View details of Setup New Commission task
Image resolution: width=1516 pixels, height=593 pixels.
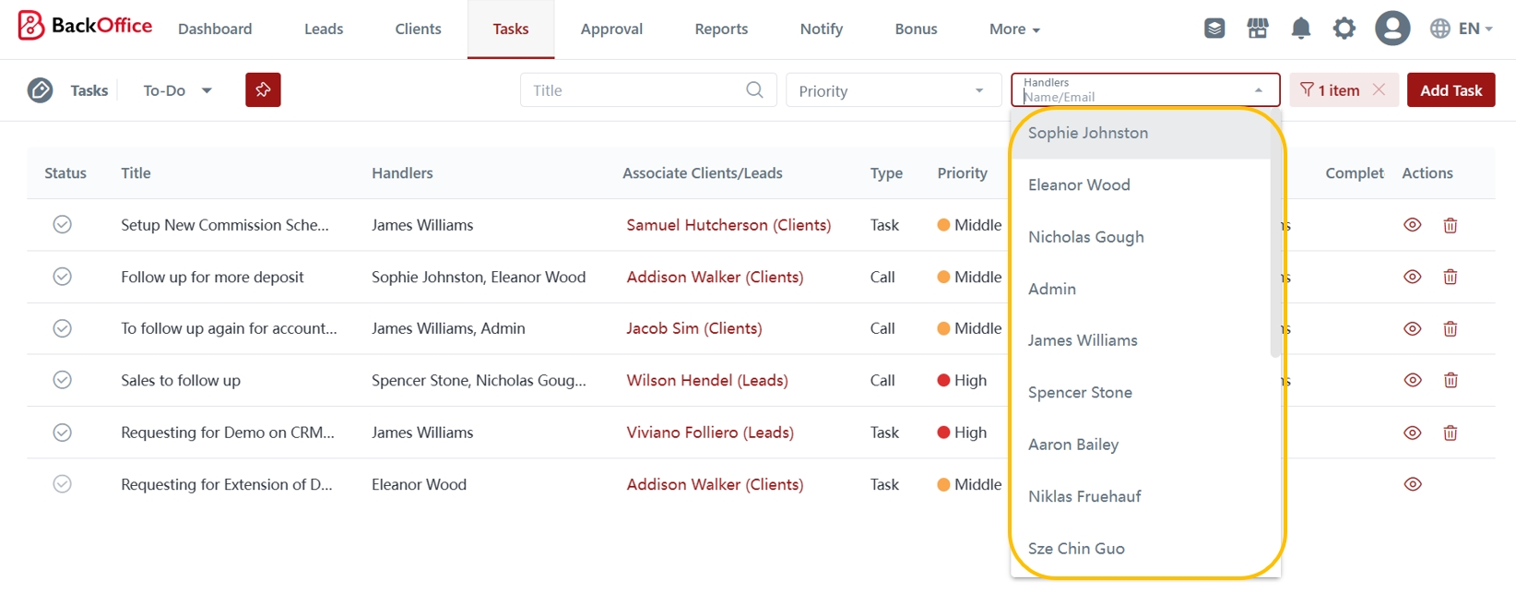coord(1412,225)
